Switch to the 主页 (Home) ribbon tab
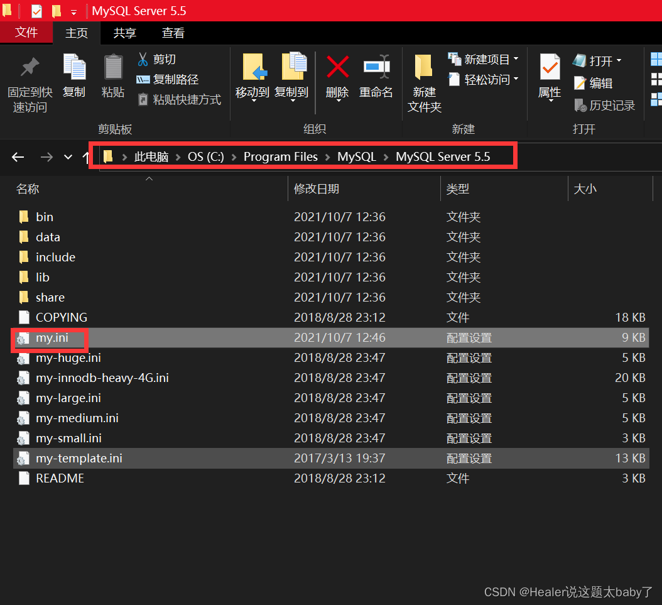Viewport: 662px width, 605px height. click(x=77, y=33)
